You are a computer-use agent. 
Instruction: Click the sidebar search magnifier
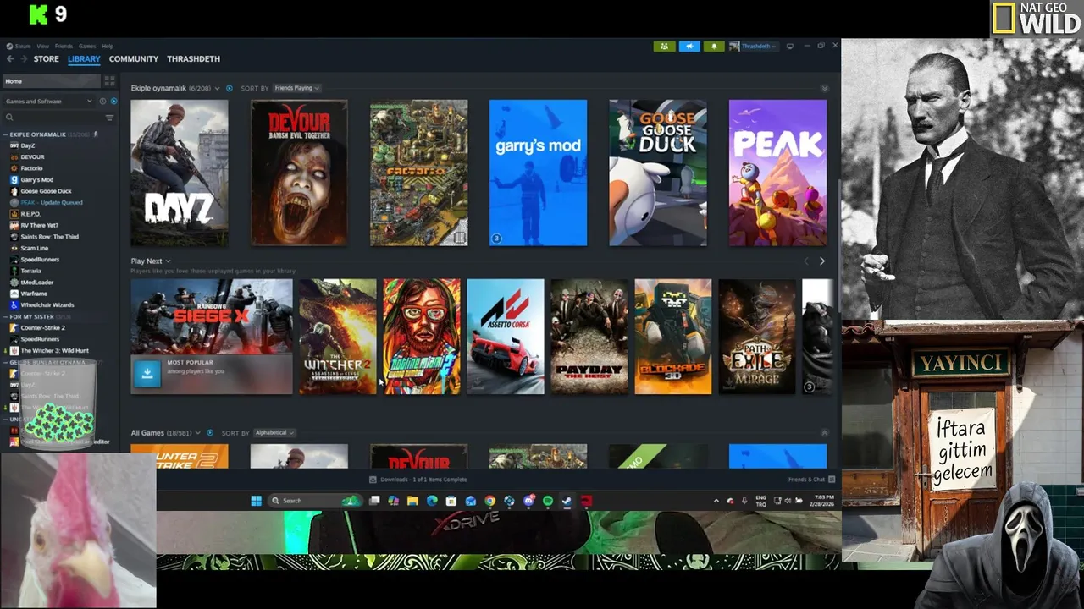pyautogui.click(x=9, y=118)
